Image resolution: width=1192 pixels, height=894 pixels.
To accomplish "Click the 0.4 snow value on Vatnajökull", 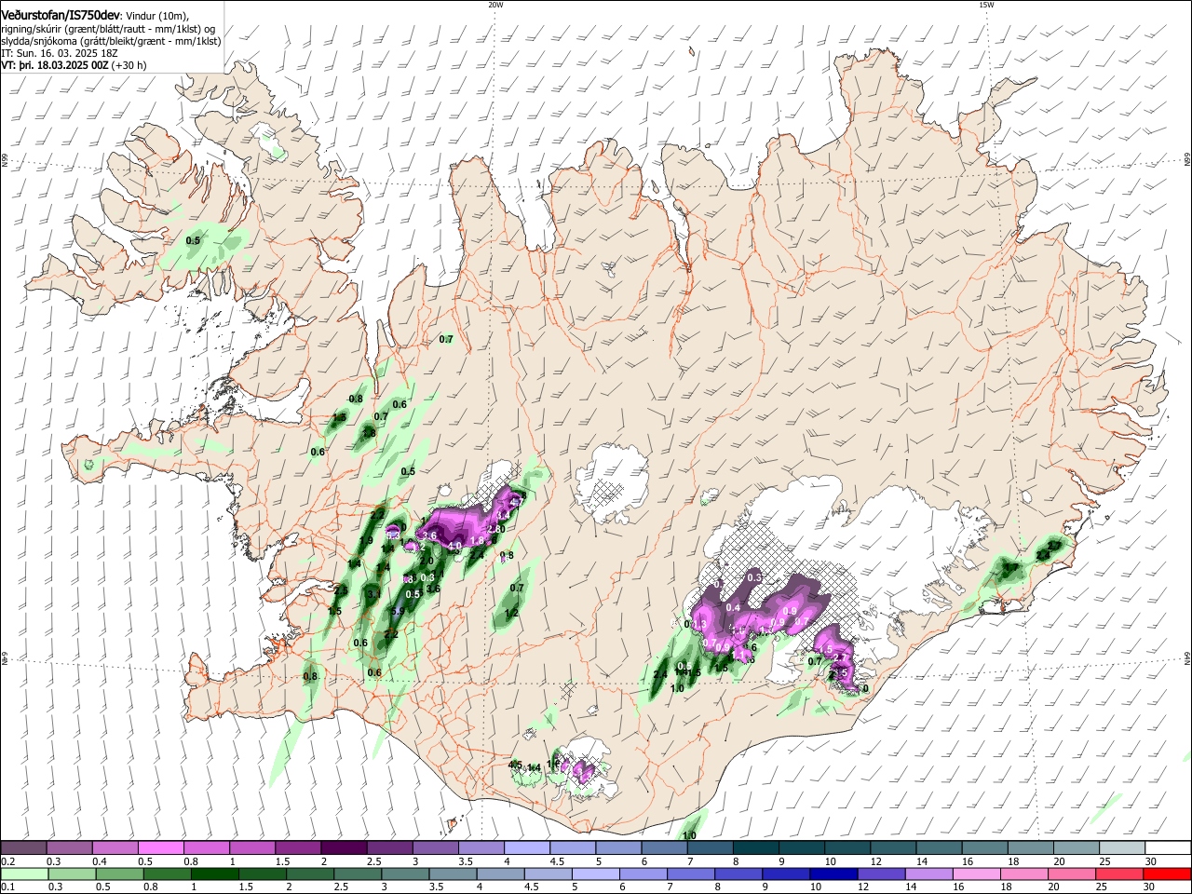I will click(x=733, y=607).
